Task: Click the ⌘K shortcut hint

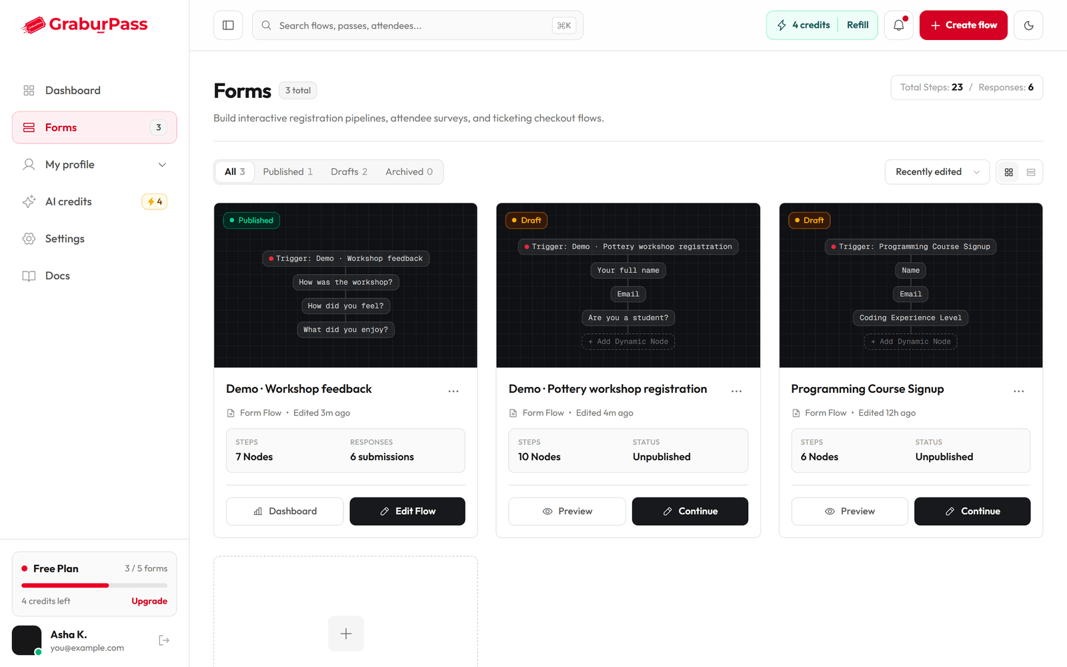Action: coord(564,25)
